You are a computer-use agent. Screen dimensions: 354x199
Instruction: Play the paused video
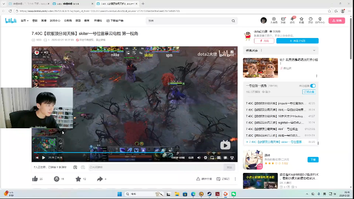pos(43,157)
